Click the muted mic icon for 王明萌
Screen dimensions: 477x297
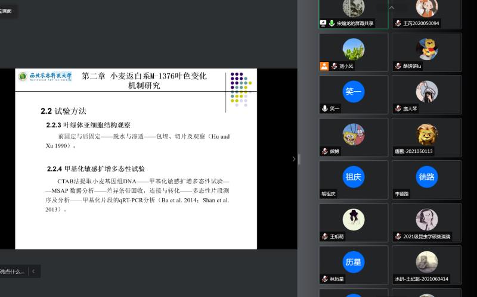click(324, 236)
